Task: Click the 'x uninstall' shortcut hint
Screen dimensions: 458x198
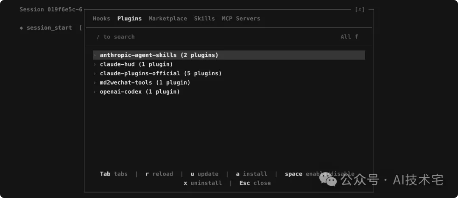Action: [203, 183]
